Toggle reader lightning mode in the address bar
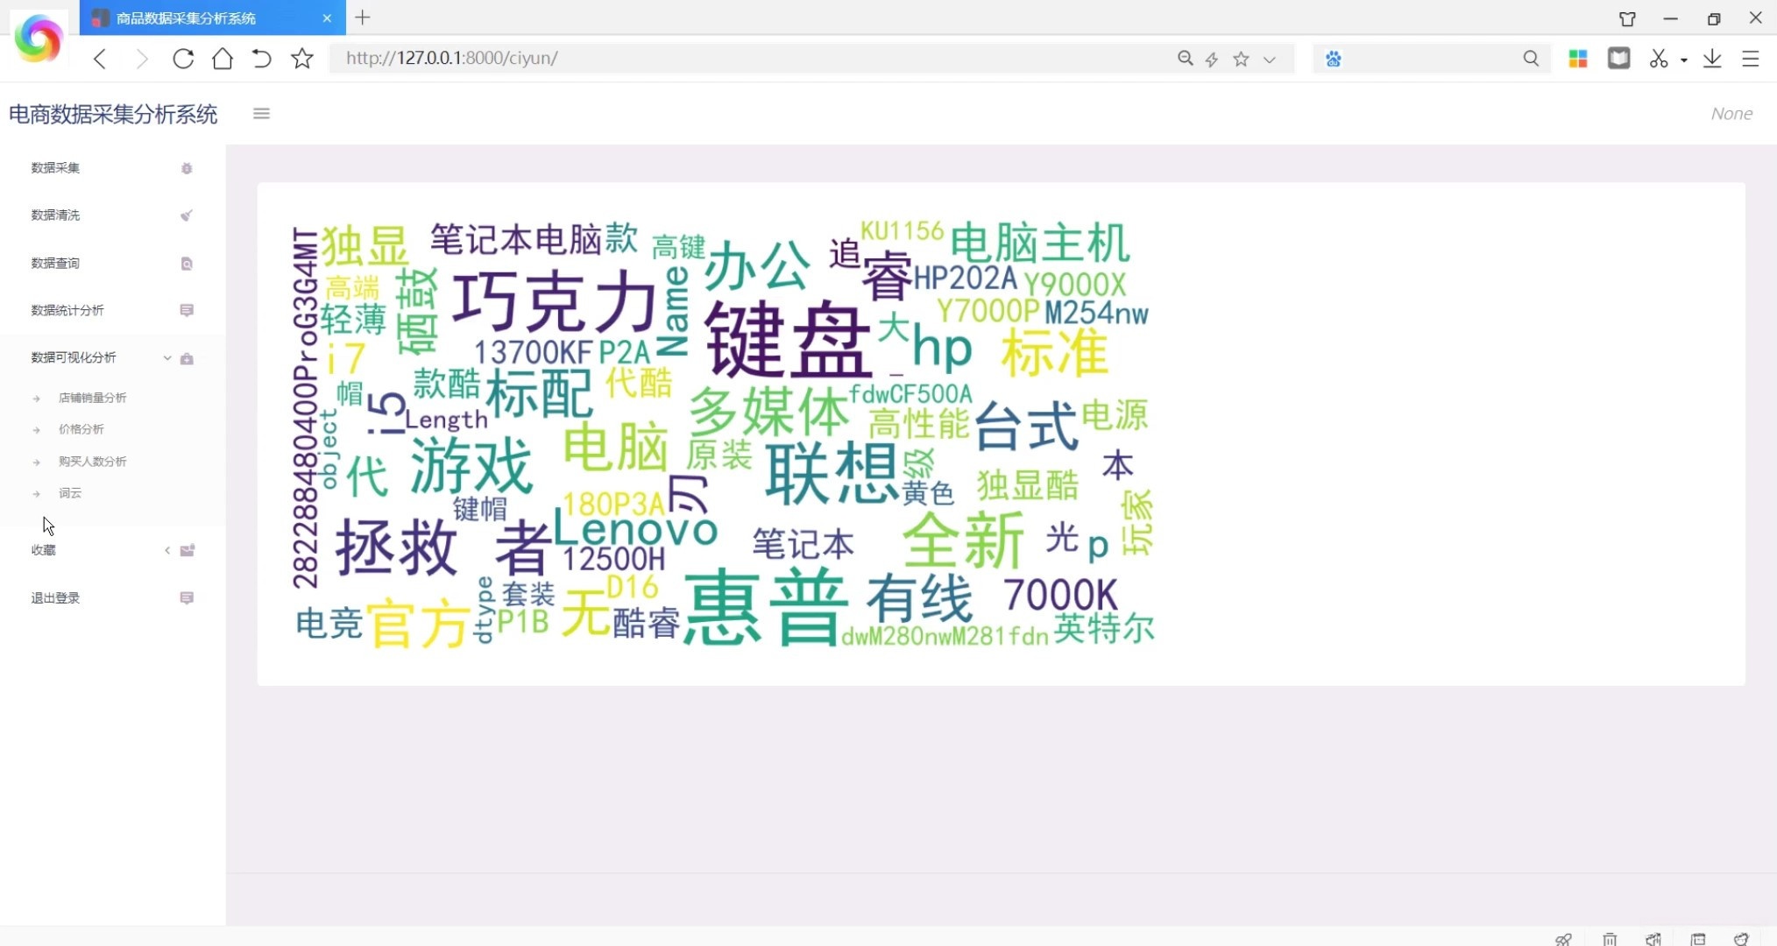Image resolution: width=1777 pixels, height=946 pixels. coord(1212,59)
